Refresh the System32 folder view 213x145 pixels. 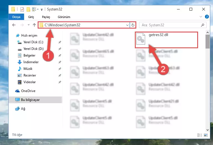pyautogui.click(x=133, y=25)
